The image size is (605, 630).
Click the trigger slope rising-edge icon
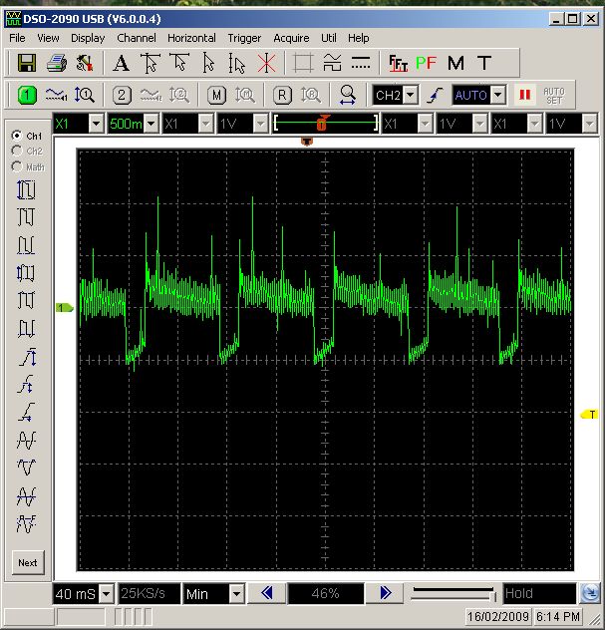click(x=436, y=96)
